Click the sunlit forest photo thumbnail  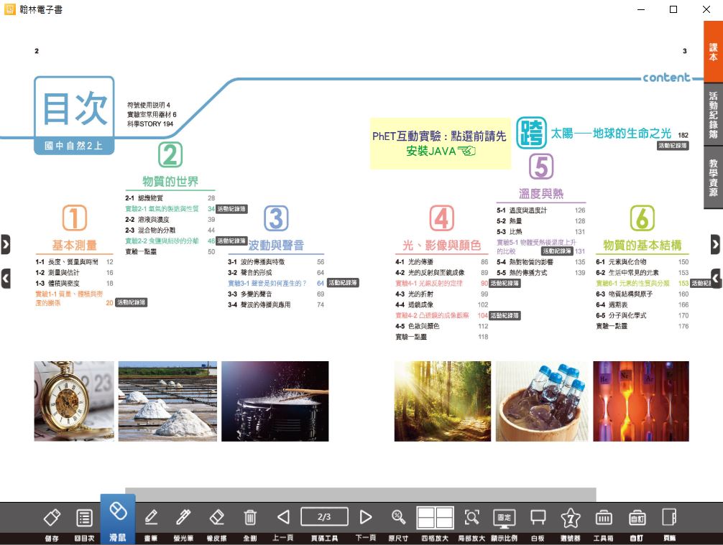[443, 401]
